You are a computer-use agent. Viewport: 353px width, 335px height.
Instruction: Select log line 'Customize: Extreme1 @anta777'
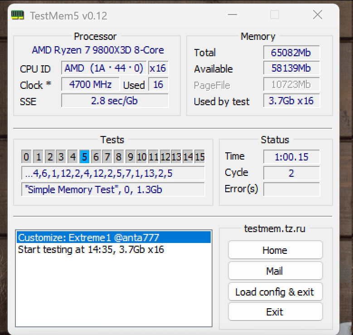tap(114, 238)
